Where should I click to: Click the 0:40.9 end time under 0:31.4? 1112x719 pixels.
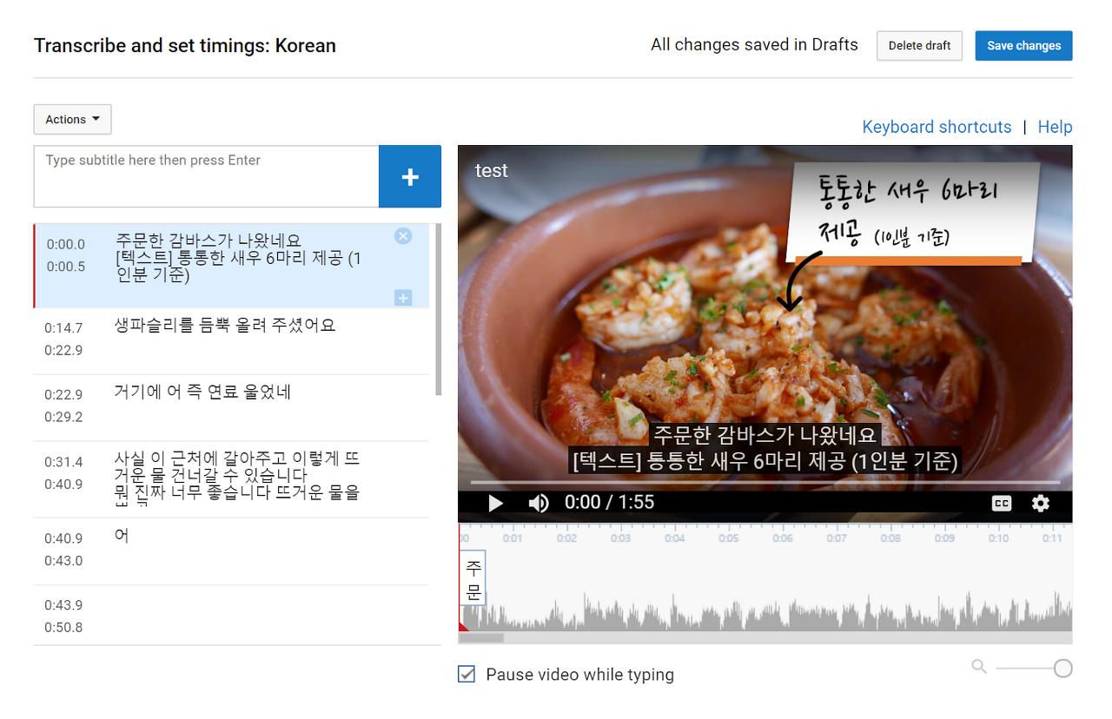[63, 484]
